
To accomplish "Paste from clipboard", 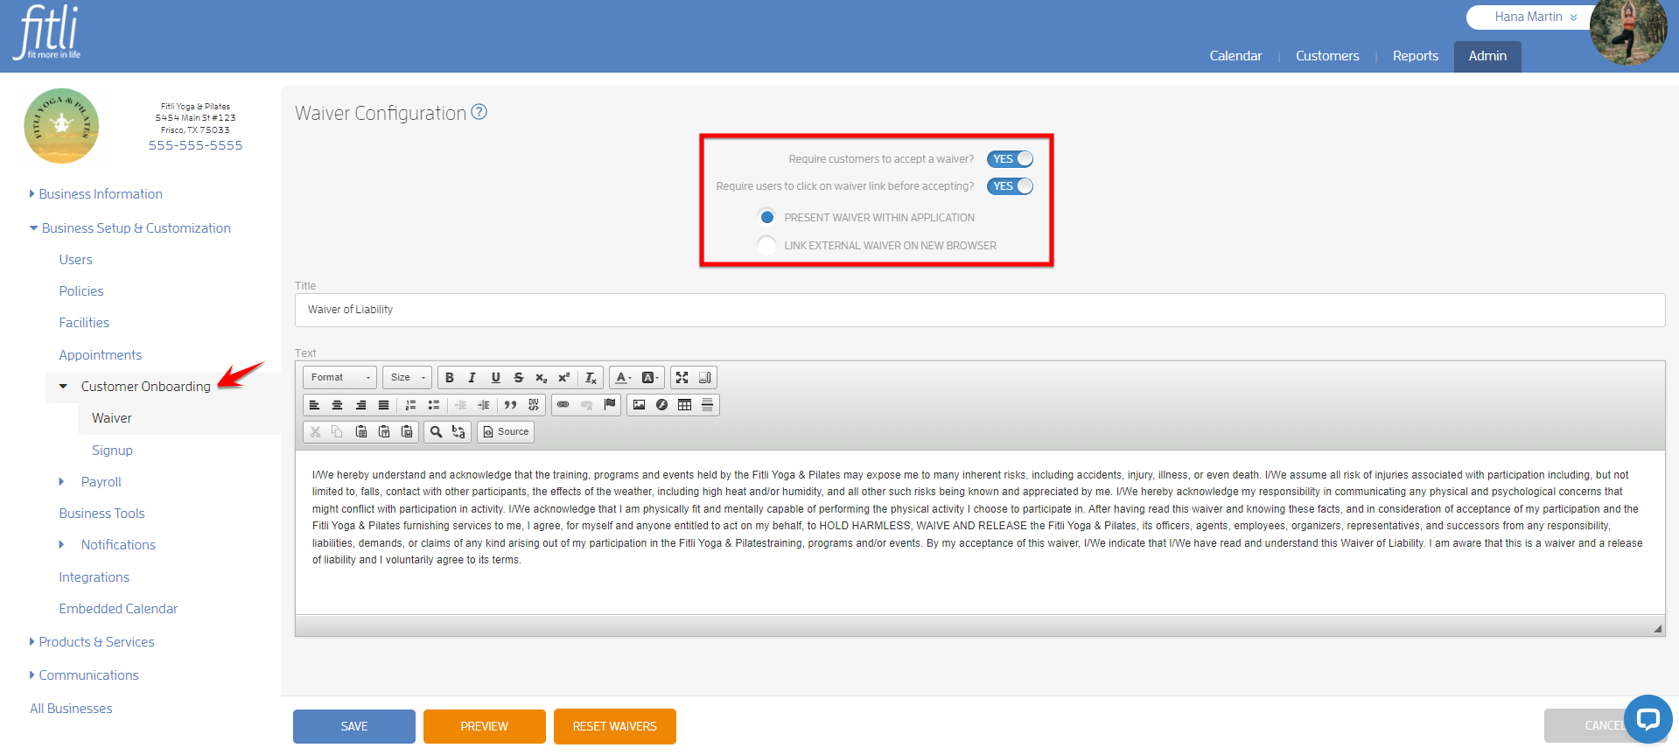I will pyautogui.click(x=360, y=432).
